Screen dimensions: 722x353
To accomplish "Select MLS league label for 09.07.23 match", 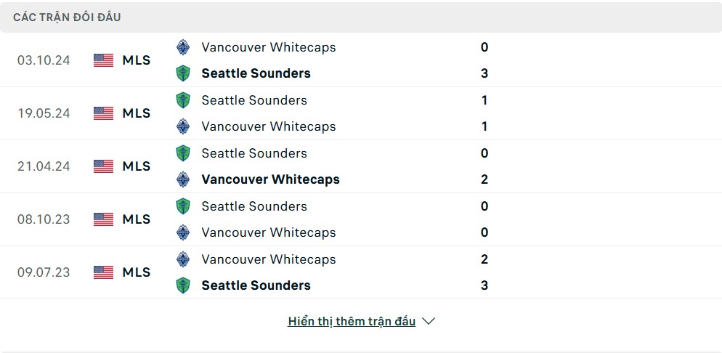I will click(137, 272).
